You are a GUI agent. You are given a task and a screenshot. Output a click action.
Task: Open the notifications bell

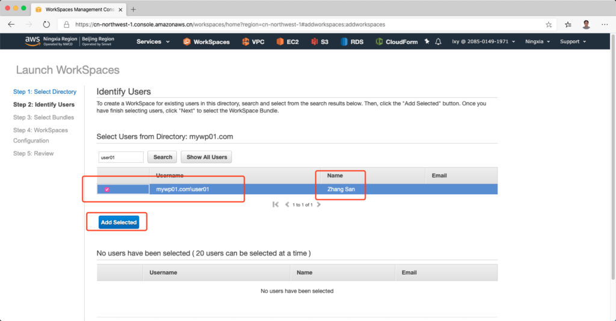439,41
